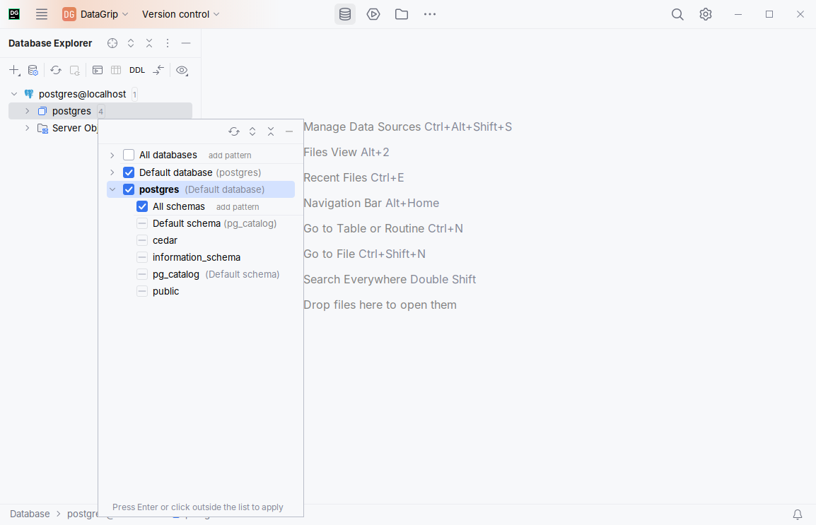Click add pattern next to All schemas
Screen dimensions: 816x525
pos(238,207)
